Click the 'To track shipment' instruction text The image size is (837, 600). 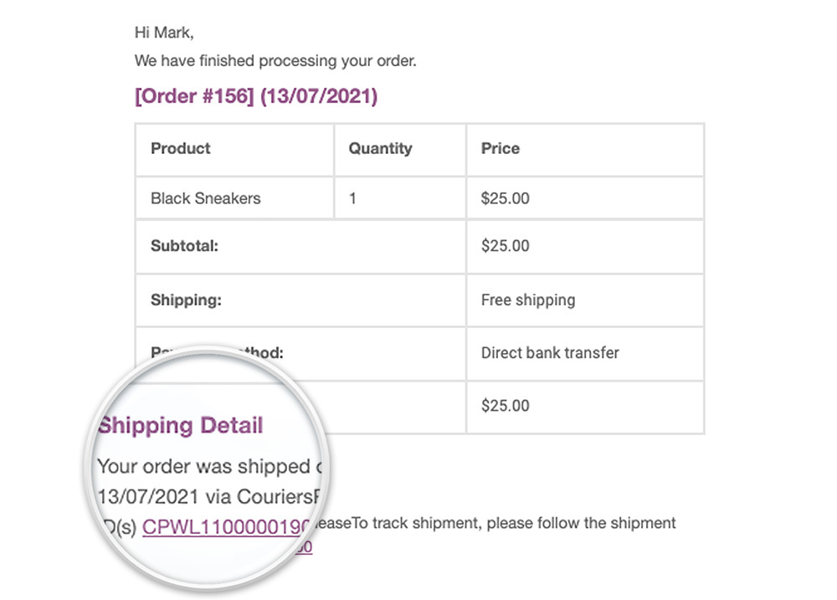tap(513, 524)
